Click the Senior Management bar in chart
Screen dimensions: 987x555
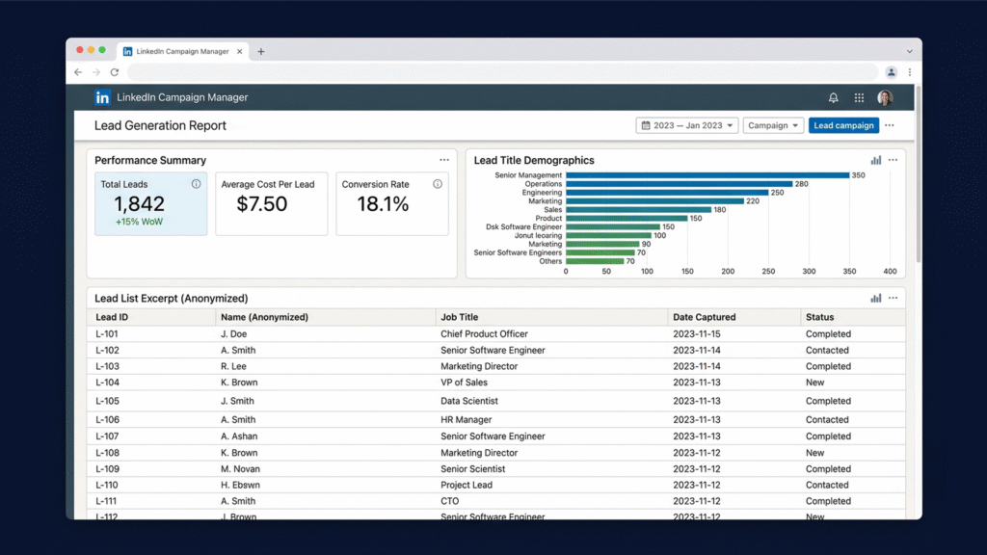pos(707,175)
